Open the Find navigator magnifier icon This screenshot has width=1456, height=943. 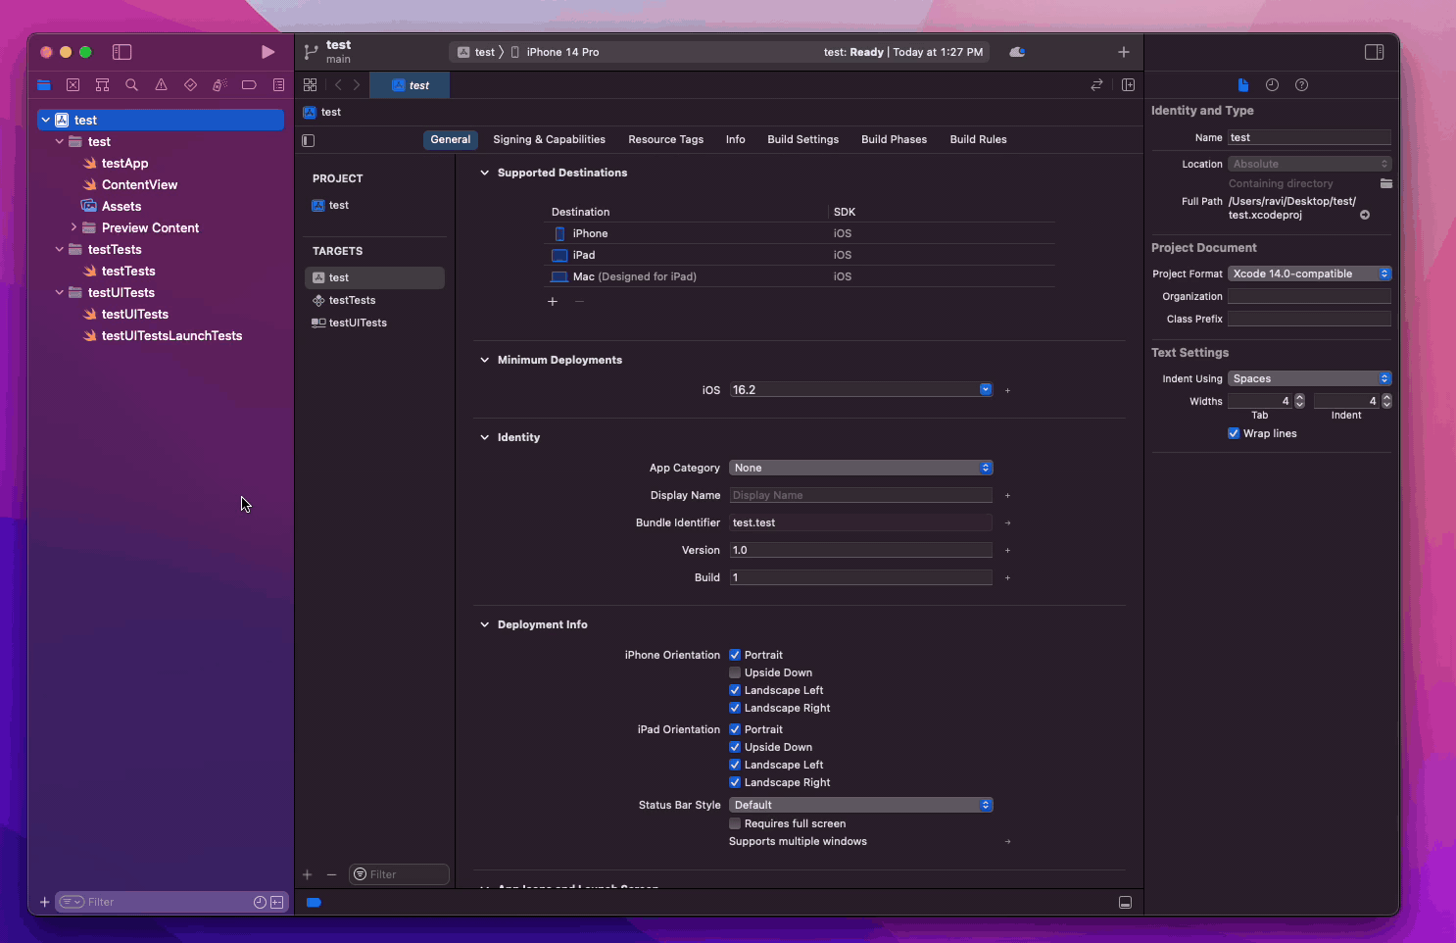tap(131, 85)
